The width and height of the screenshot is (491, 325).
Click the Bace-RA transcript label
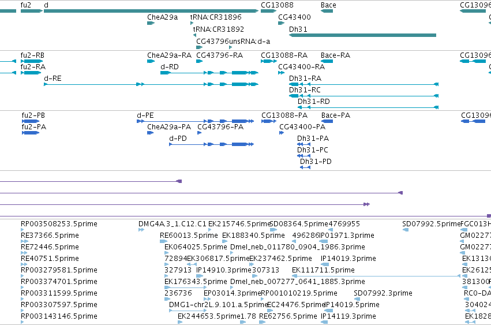click(x=335, y=55)
